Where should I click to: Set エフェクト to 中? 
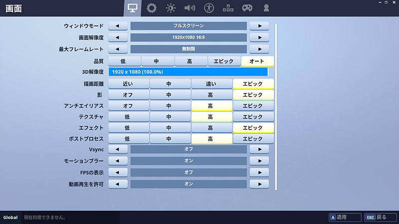(170, 128)
